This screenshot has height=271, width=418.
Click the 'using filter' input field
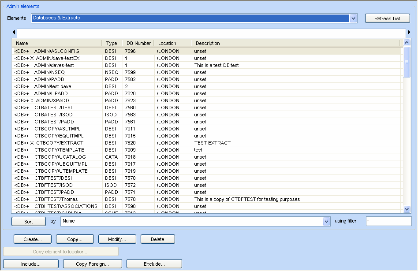click(388, 221)
